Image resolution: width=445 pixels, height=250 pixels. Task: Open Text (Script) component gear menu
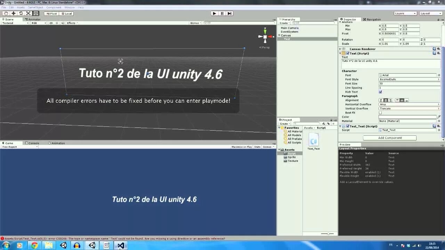tap(439, 53)
